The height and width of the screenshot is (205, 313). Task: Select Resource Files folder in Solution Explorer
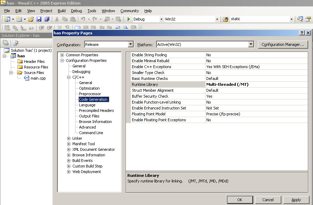coord(36,67)
